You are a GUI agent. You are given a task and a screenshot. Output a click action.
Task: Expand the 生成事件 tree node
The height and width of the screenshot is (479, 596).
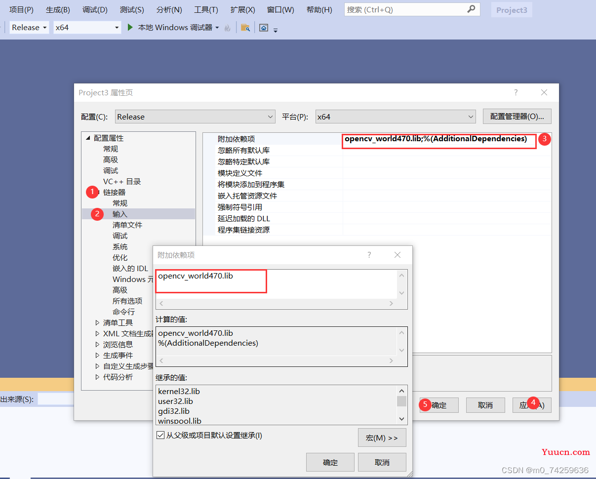[x=97, y=356]
